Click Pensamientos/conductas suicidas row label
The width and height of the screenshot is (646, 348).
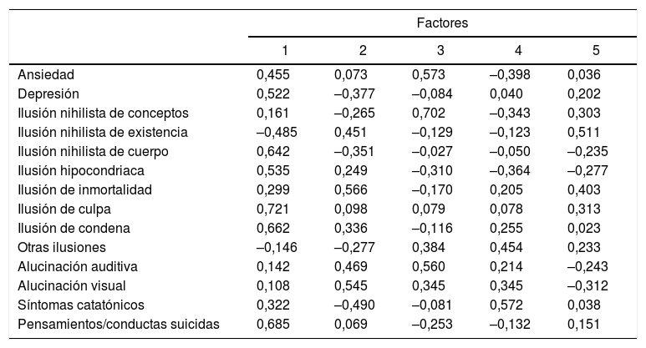(119, 324)
